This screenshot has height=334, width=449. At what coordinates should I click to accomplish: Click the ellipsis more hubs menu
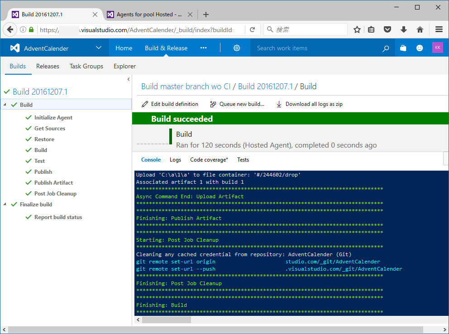[x=203, y=48]
